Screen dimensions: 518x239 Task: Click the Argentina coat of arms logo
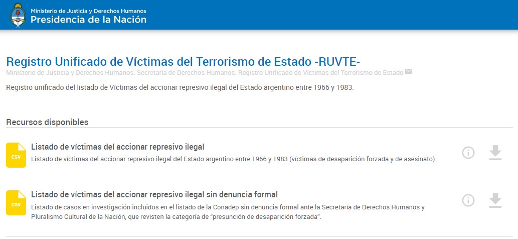pyautogui.click(x=18, y=15)
